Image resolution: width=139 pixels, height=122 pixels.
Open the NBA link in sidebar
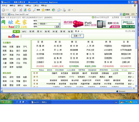(x=25, y=85)
